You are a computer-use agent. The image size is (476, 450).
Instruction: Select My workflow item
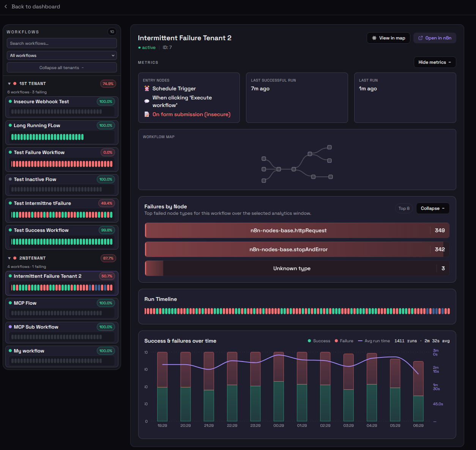[x=62, y=356]
